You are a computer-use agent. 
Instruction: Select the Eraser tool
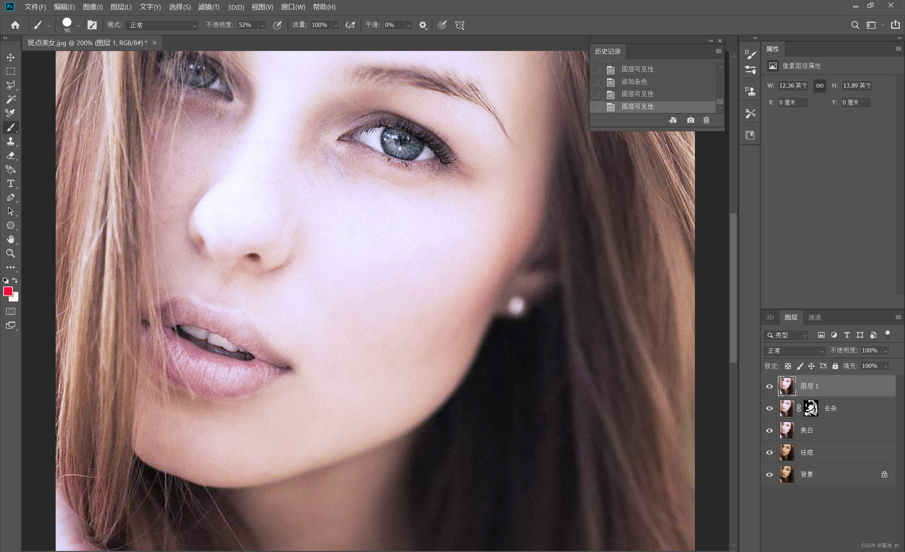[x=11, y=156]
